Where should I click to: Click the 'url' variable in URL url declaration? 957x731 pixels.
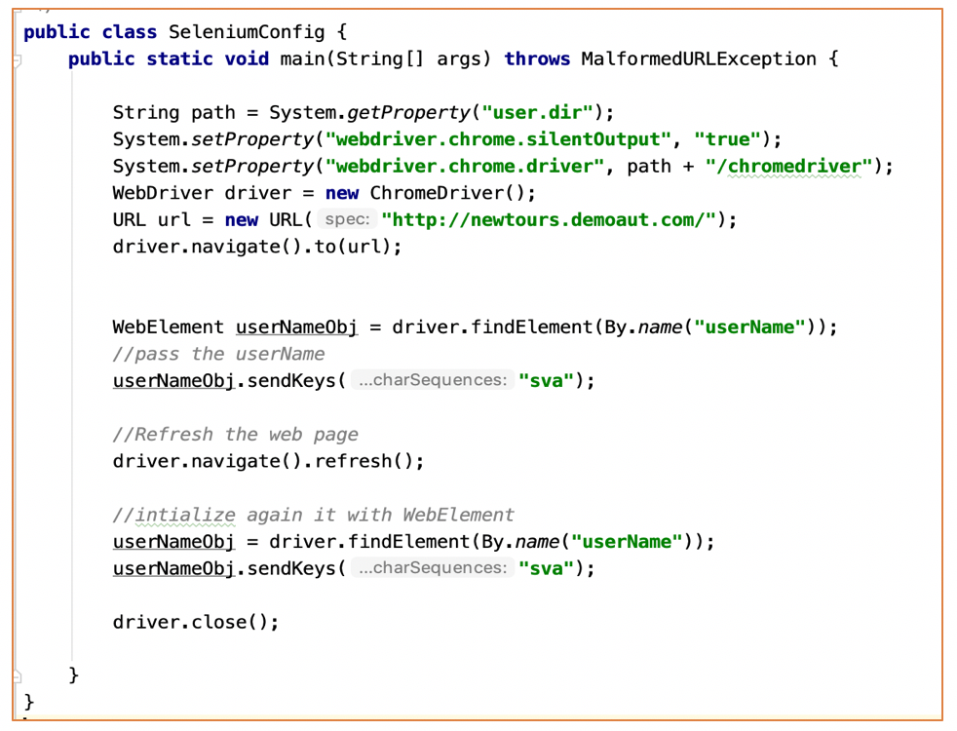173,219
